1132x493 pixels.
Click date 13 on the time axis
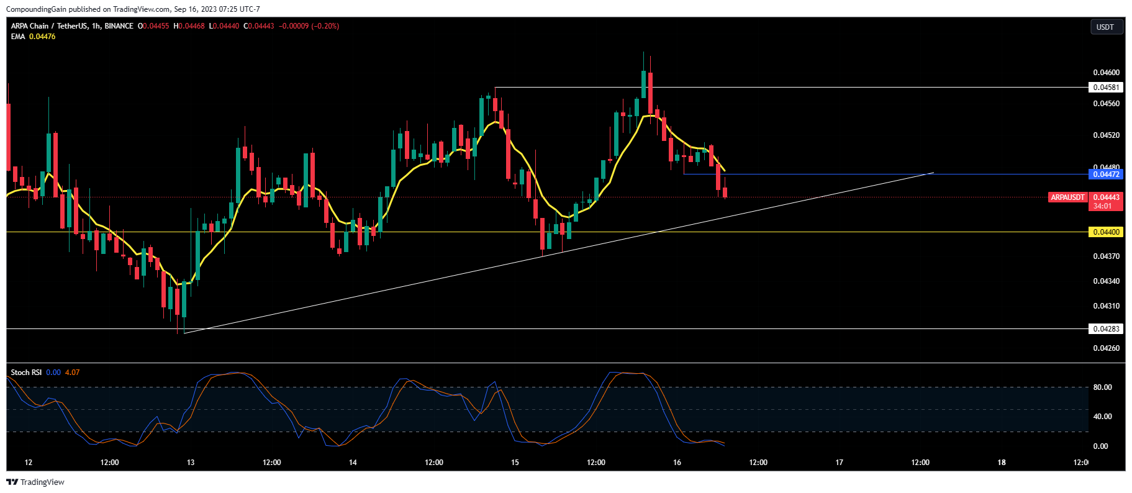(x=191, y=463)
